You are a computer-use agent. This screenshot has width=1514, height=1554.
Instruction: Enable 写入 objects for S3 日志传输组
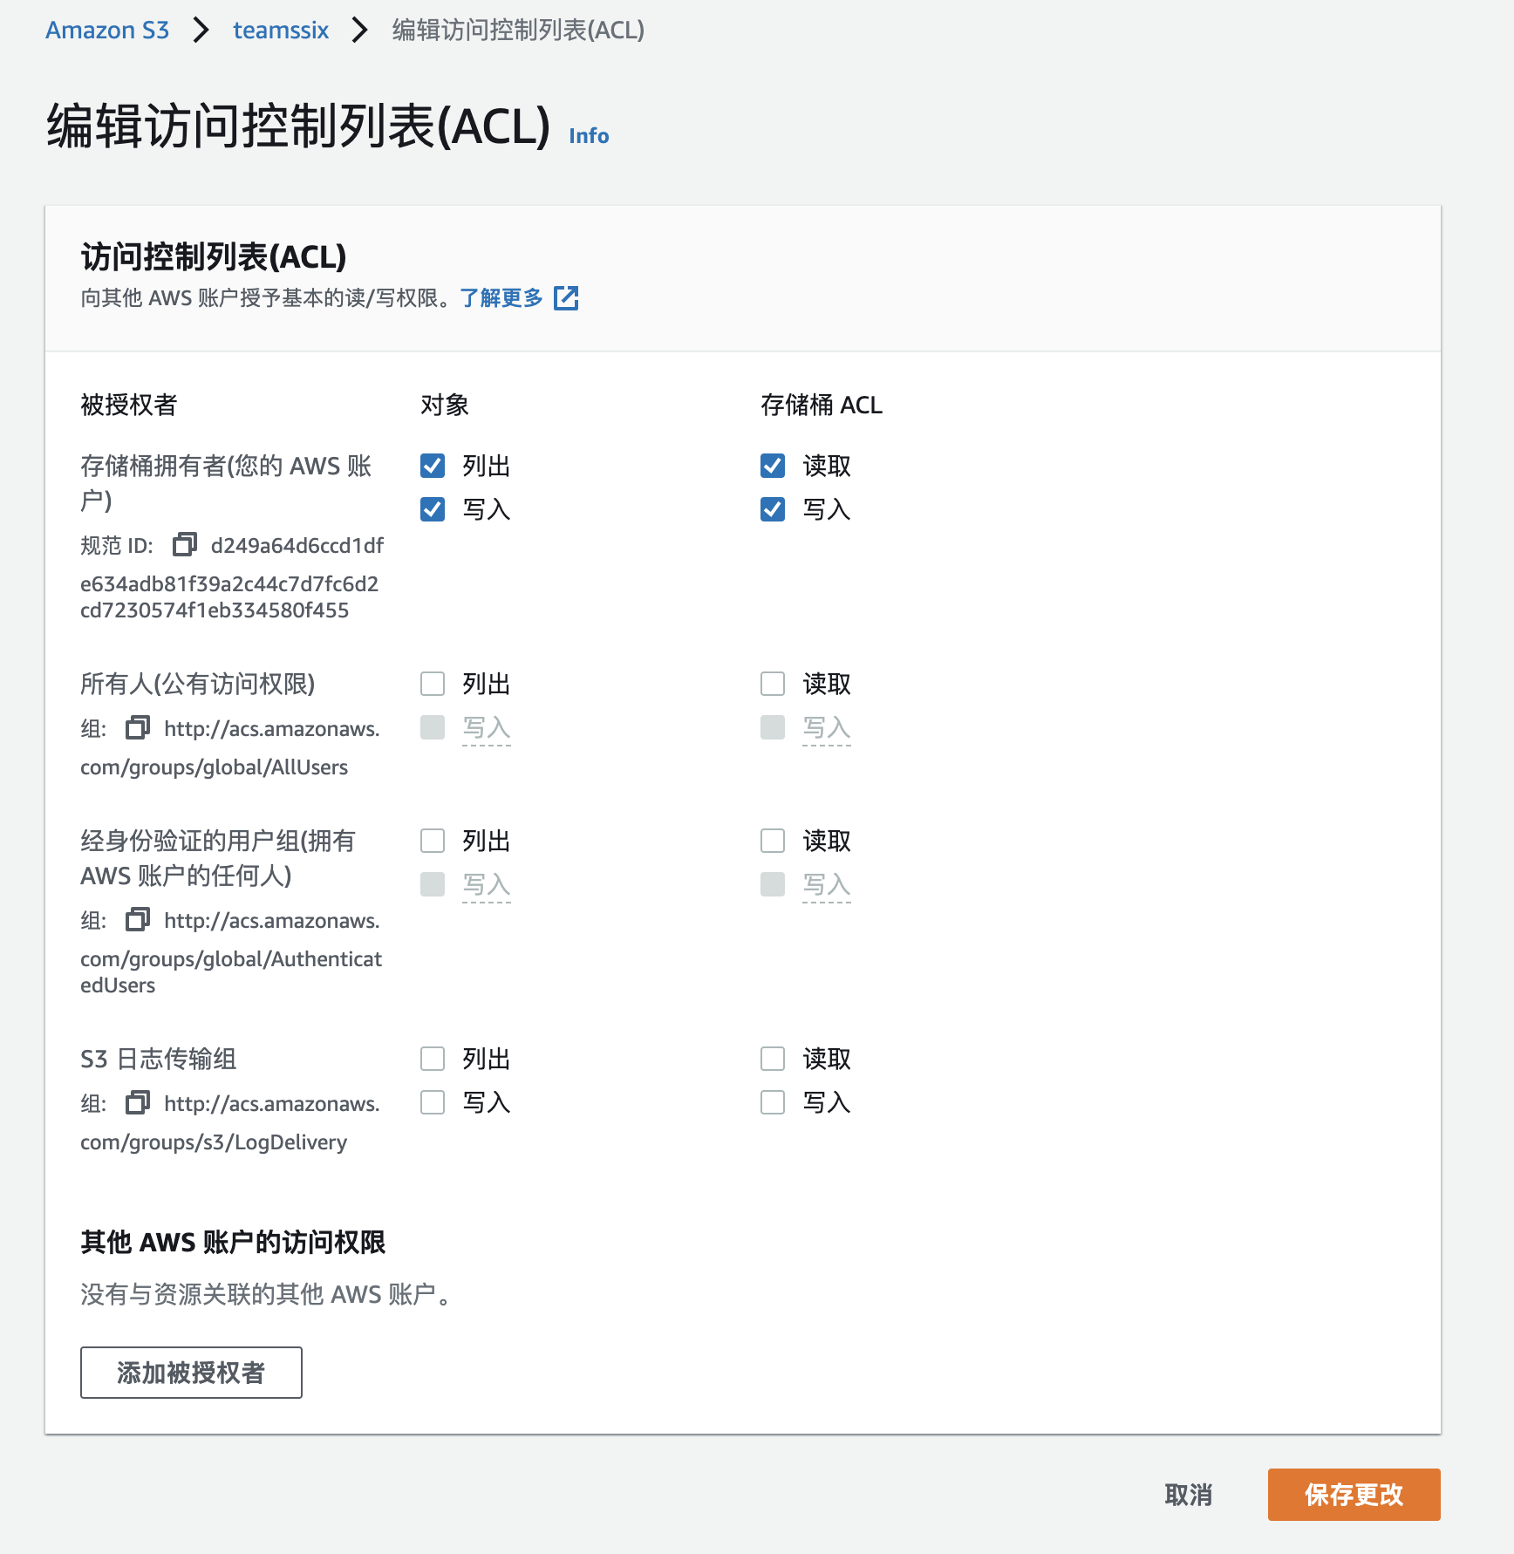pyautogui.click(x=433, y=1102)
